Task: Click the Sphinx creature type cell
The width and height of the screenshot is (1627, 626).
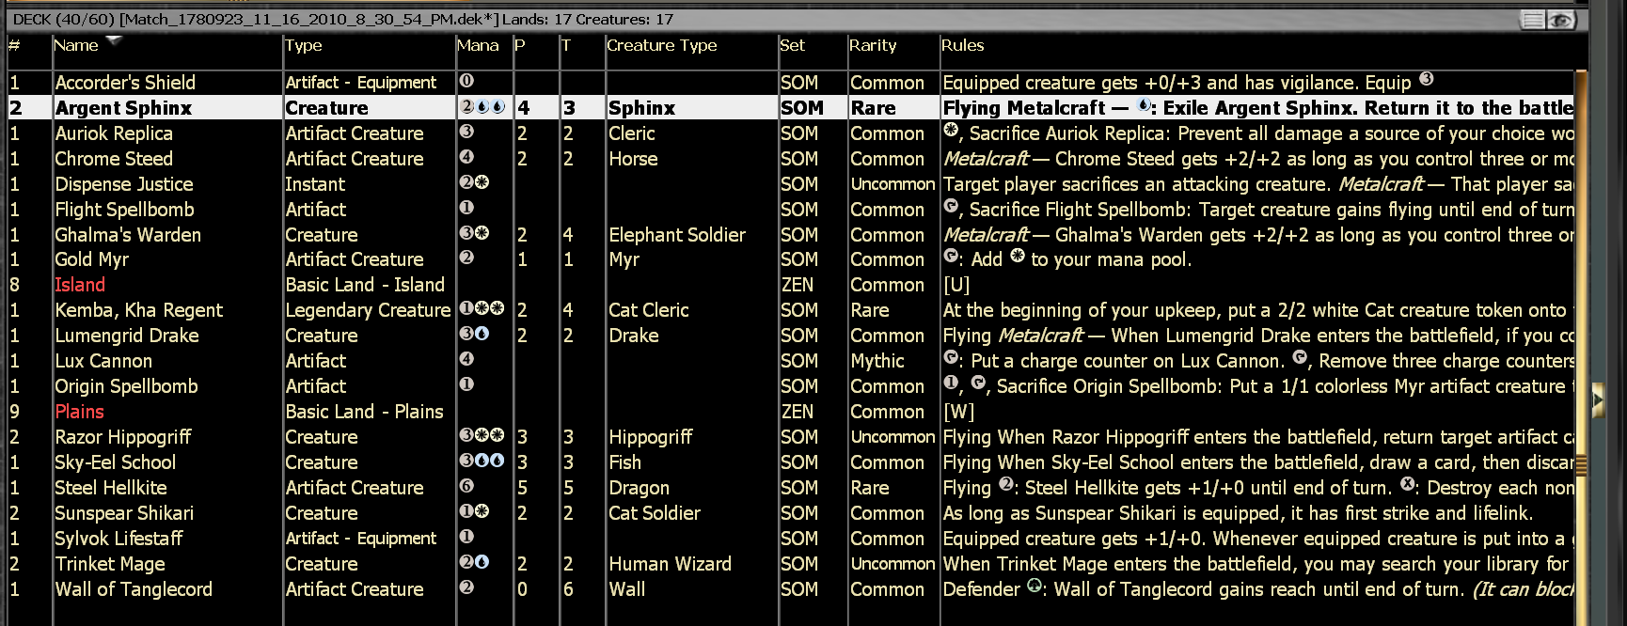Action: click(x=641, y=108)
